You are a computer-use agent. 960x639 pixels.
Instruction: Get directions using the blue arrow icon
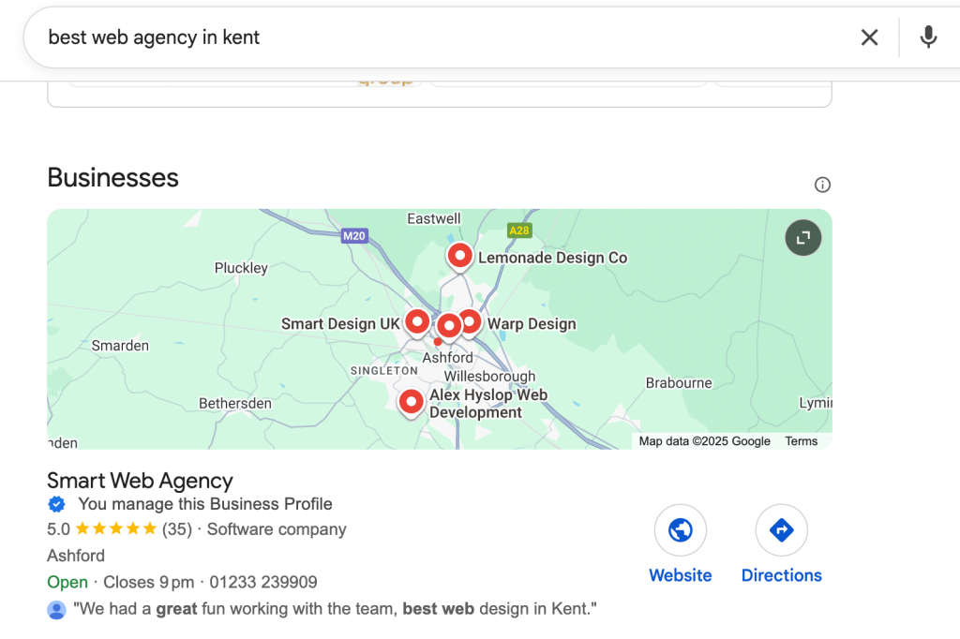pos(781,531)
